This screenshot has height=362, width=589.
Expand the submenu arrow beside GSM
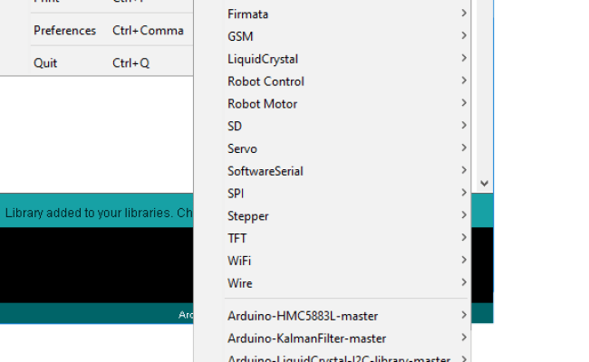click(464, 35)
